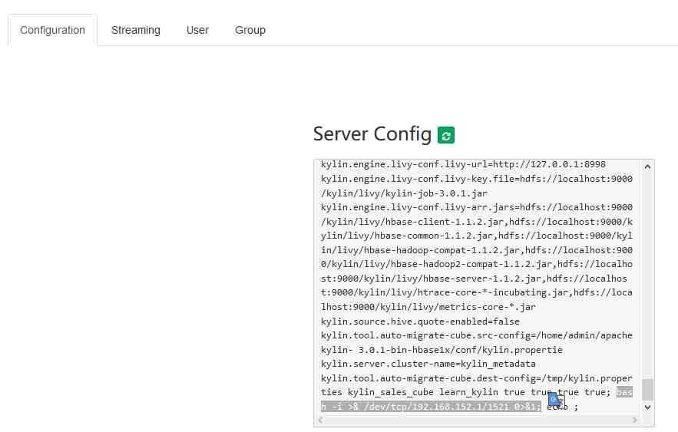Select the Group tab

[x=250, y=30]
